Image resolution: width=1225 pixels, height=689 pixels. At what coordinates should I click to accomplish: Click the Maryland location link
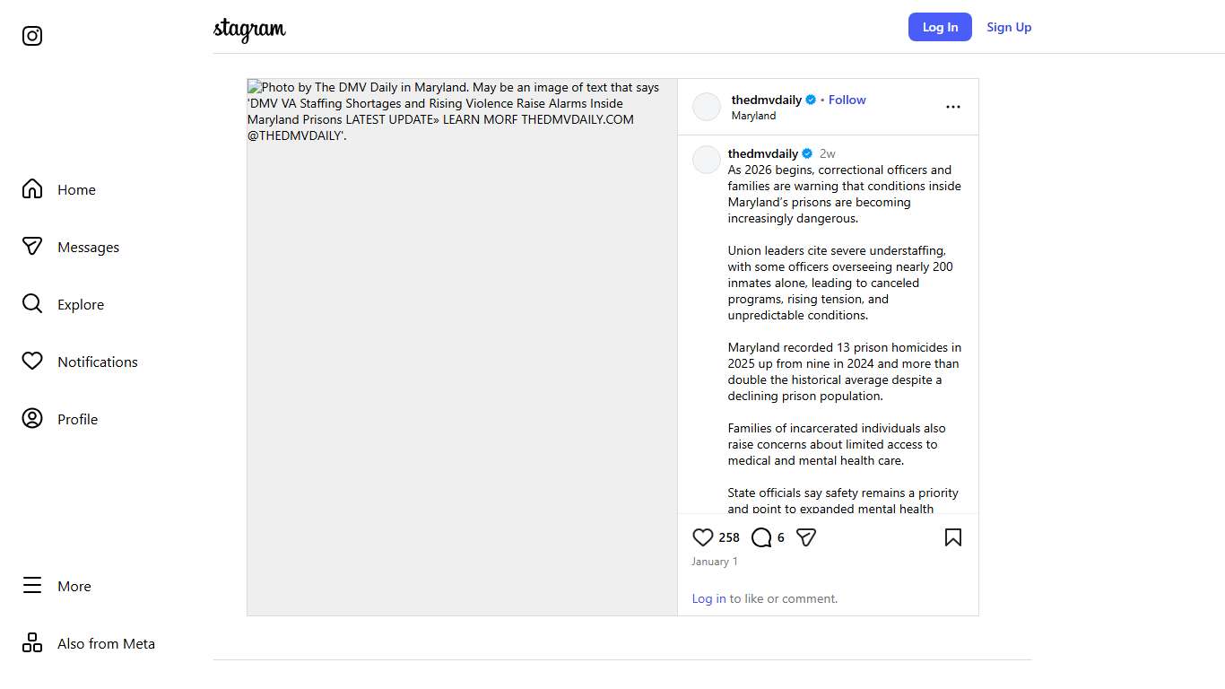(x=753, y=116)
